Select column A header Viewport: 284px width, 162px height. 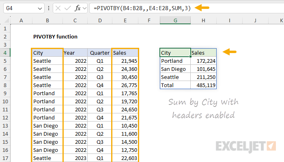(x=21, y=20)
